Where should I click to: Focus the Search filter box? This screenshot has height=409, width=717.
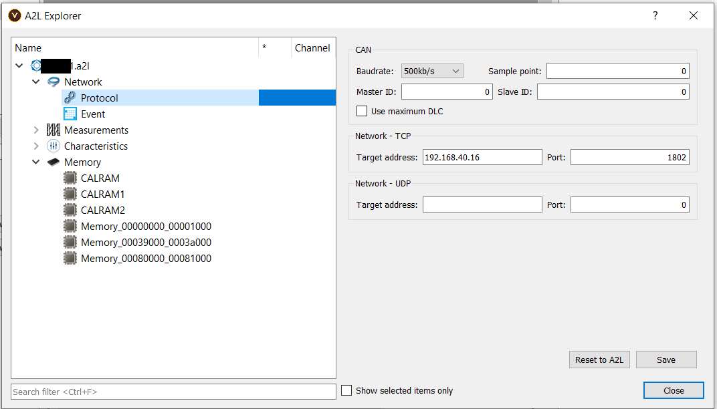coord(173,392)
